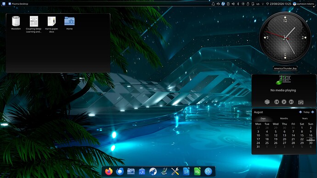Screen dimensions: 317x178
Task: Toggle shuffle in the media player widget
Action: 267,102
